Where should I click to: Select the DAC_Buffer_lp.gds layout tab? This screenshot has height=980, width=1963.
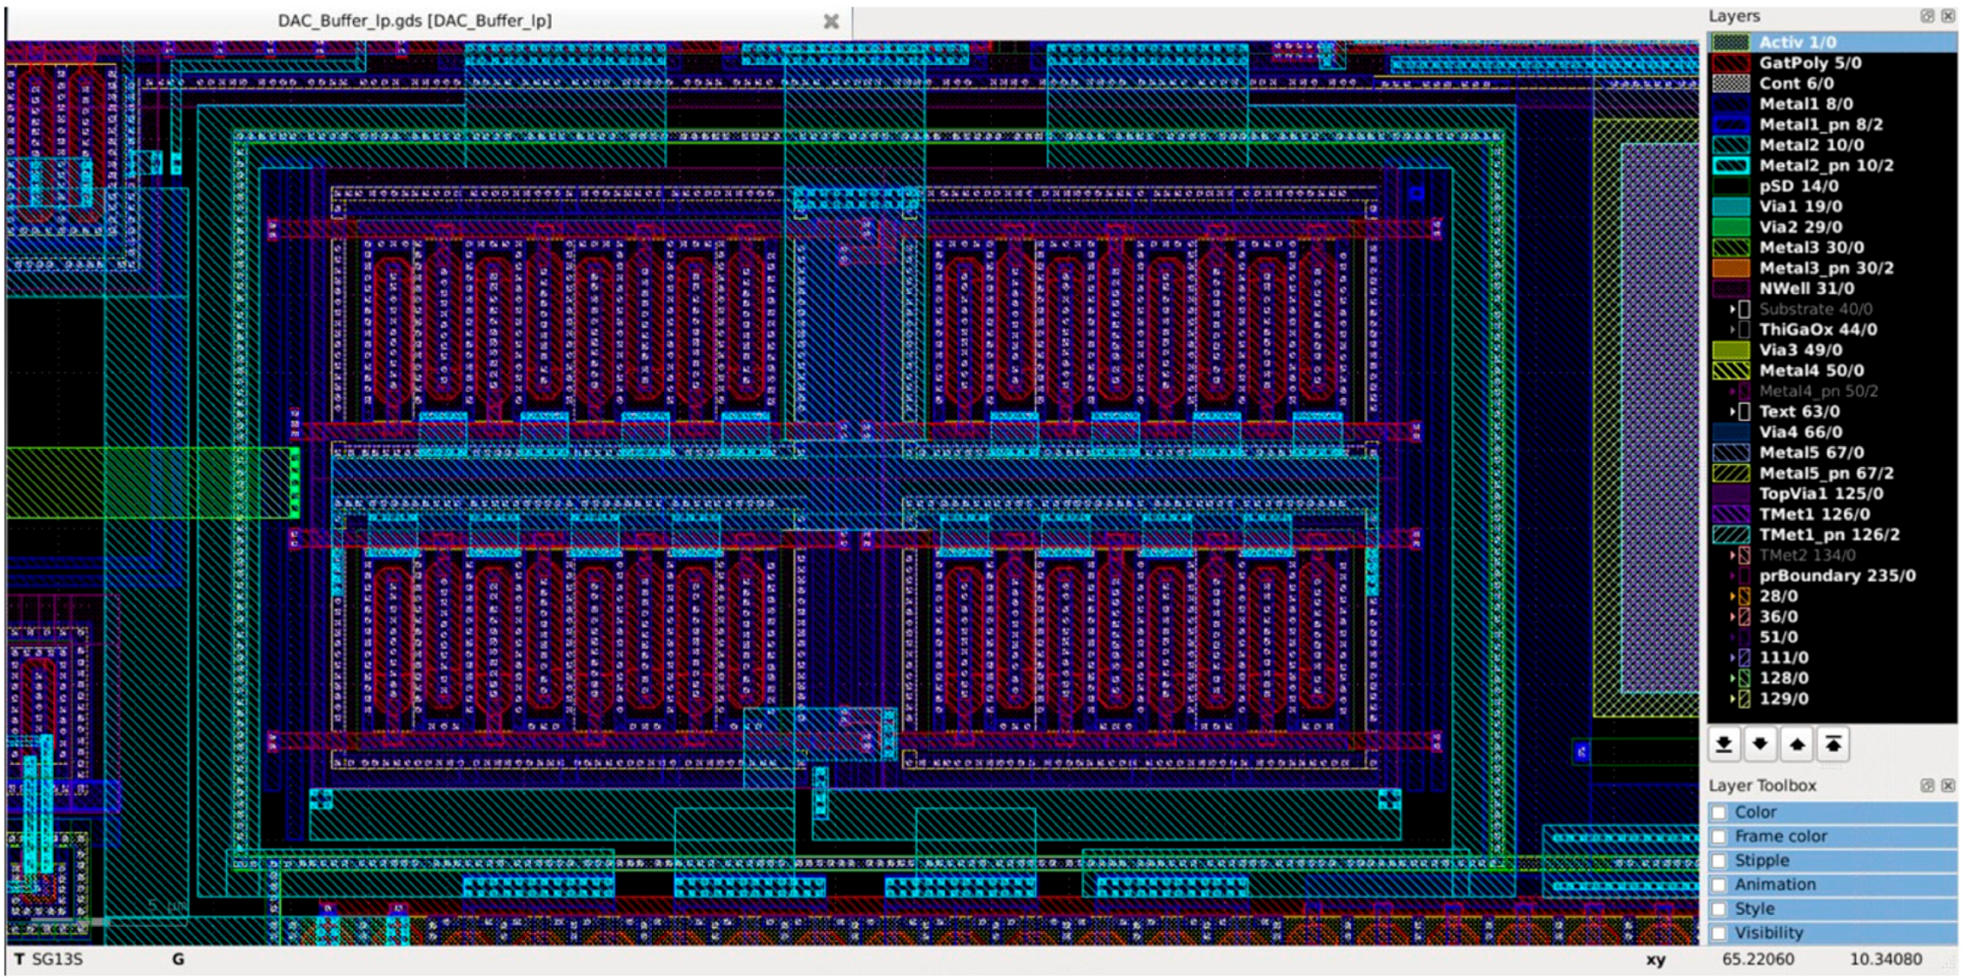click(x=414, y=21)
